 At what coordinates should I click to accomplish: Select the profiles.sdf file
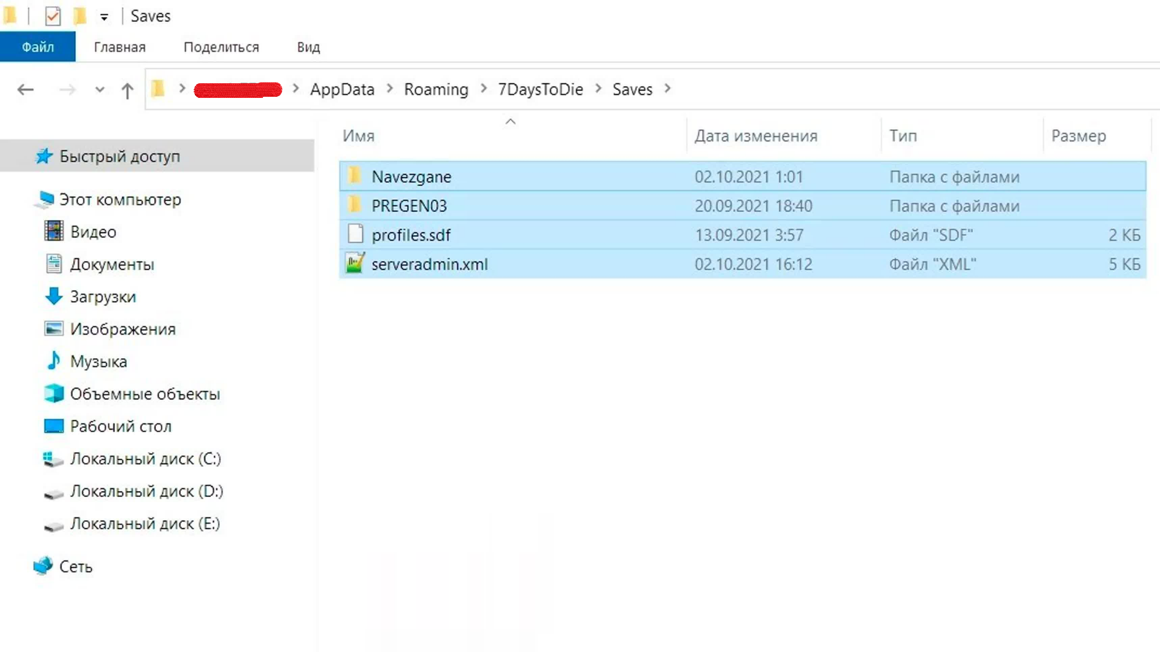pyautogui.click(x=411, y=235)
